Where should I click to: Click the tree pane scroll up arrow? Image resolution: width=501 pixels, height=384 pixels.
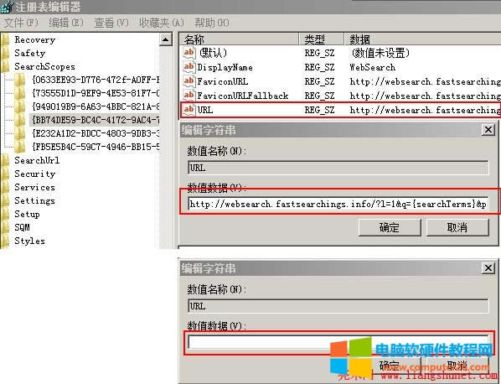pyautogui.click(x=166, y=39)
